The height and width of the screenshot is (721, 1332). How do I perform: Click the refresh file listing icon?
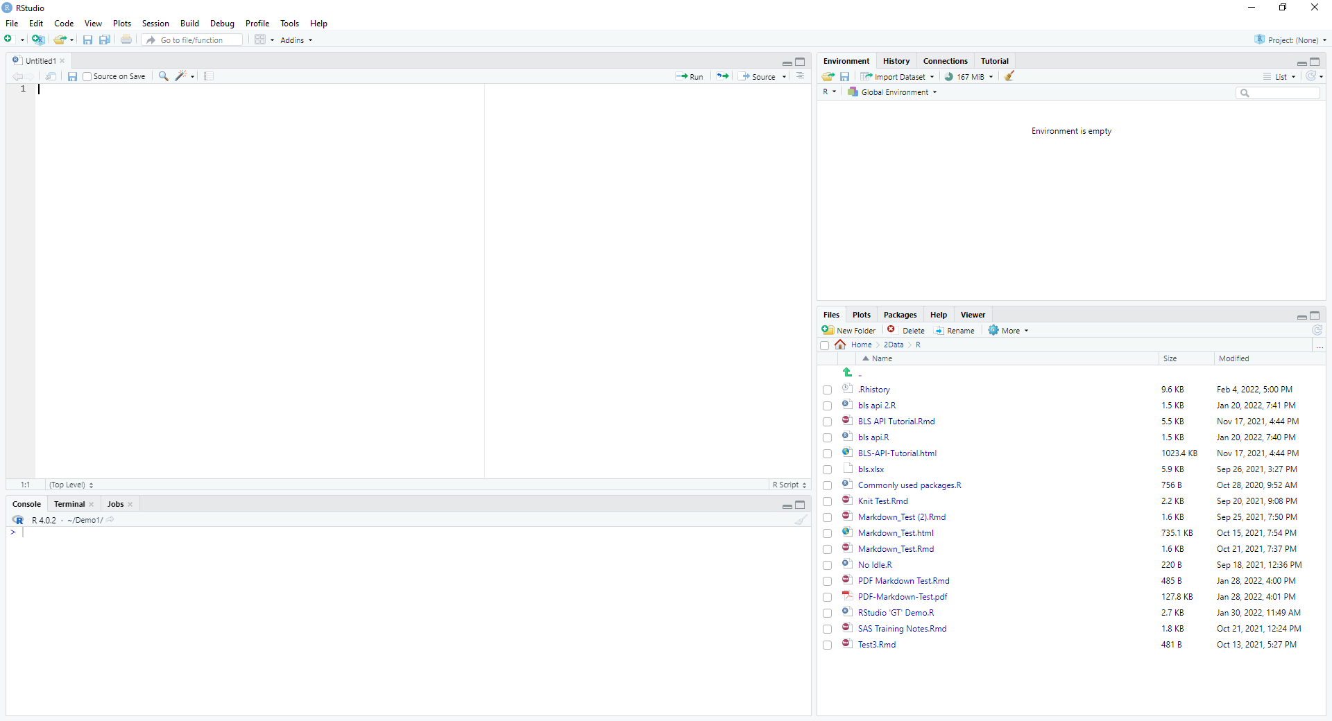click(x=1317, y=330)
